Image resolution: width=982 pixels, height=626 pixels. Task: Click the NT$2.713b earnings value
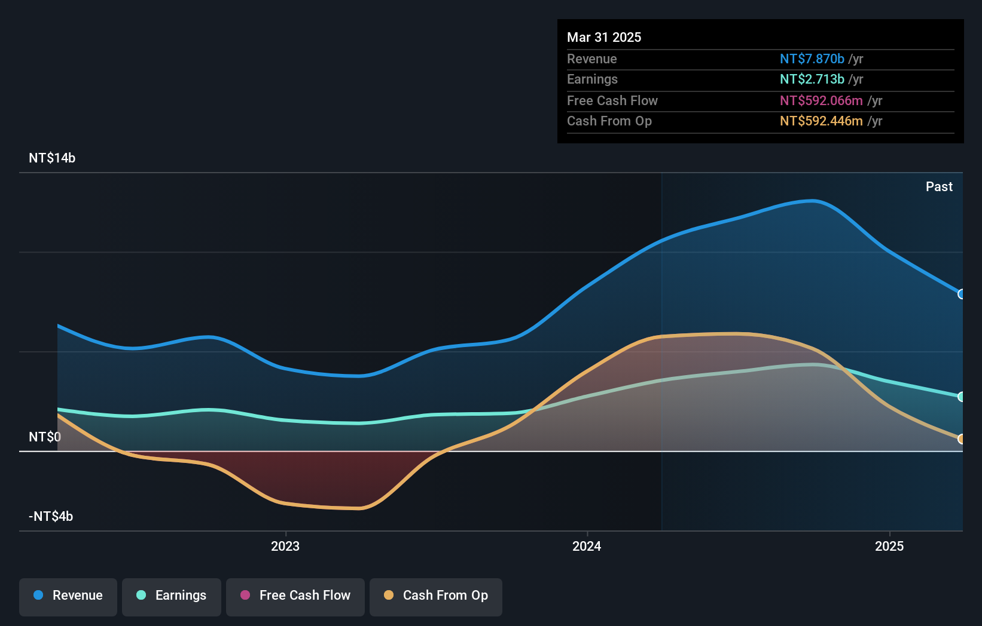(812, 79)
